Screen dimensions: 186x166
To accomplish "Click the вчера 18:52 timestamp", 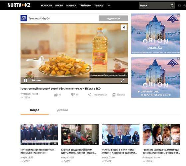I will (27, 157).
